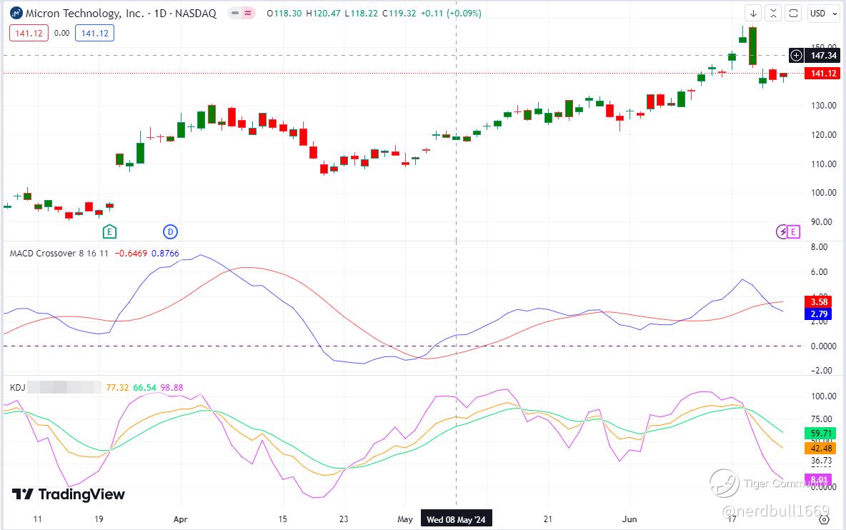Open the pink E upcoming earnings marker

(x=793, y=232)
